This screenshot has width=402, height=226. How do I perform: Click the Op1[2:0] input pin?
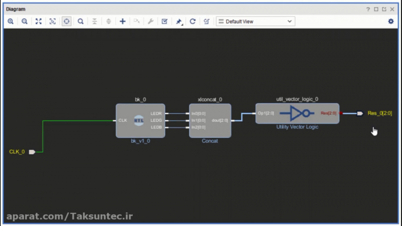click(266, 113)
